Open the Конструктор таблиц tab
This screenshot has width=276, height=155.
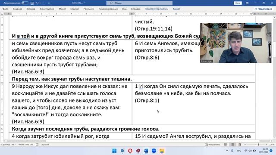[157, 9]
